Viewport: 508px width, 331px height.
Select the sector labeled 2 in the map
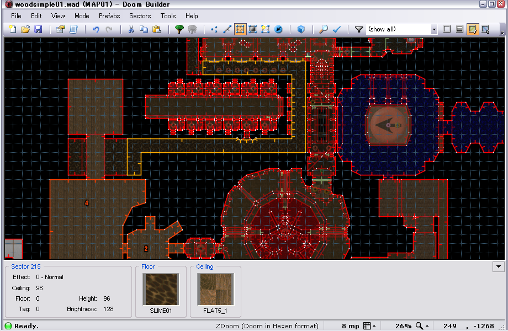point(146,248)
